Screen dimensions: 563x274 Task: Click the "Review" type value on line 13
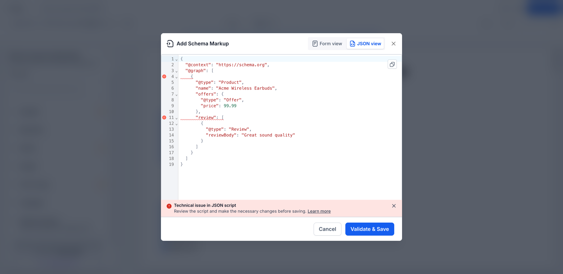[x=239, y=129]
